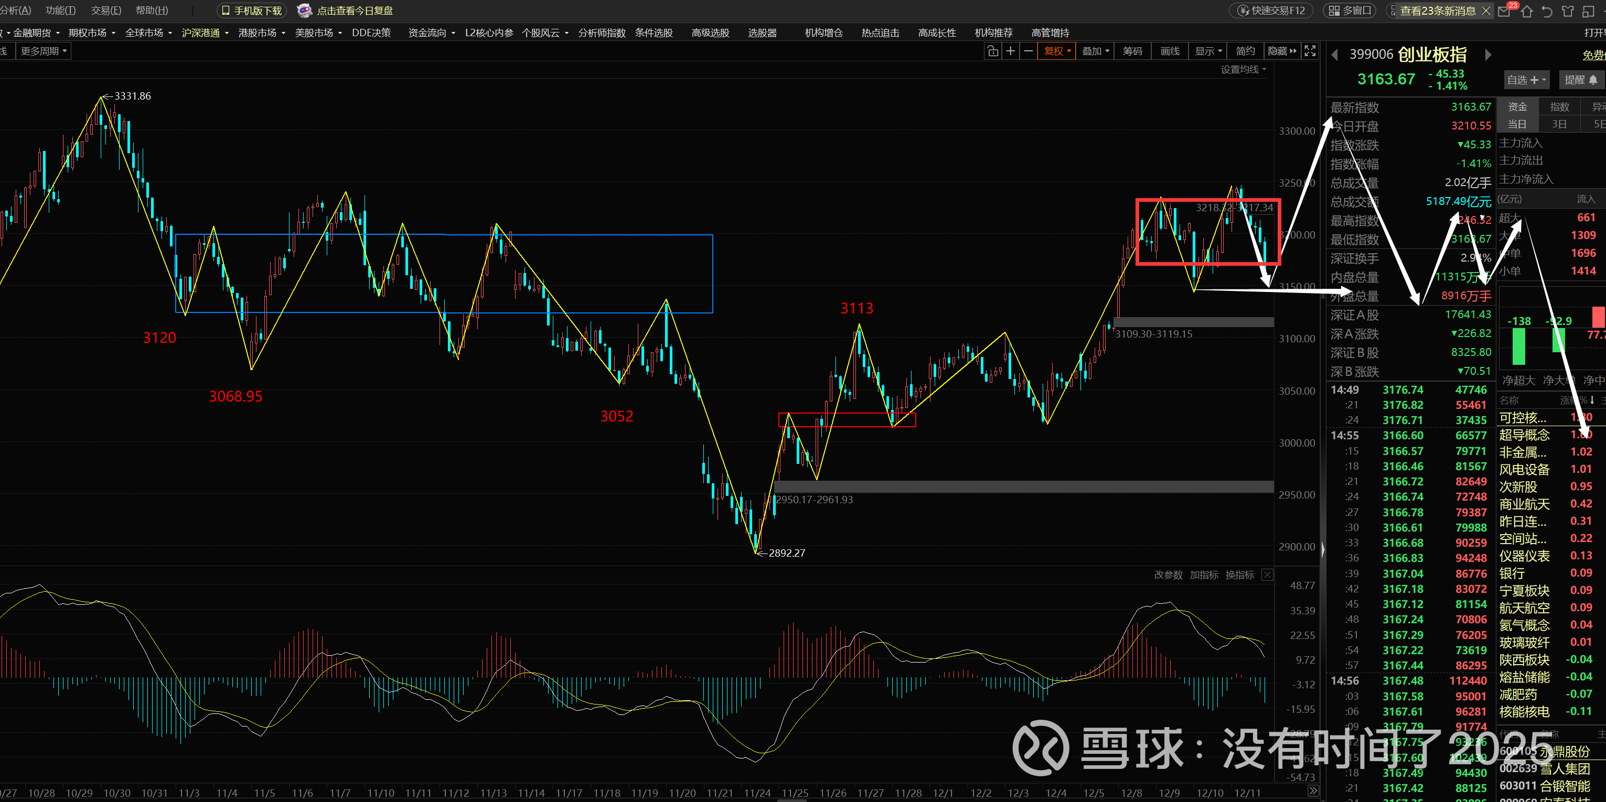Click the chart lock icon

point(992,51)
